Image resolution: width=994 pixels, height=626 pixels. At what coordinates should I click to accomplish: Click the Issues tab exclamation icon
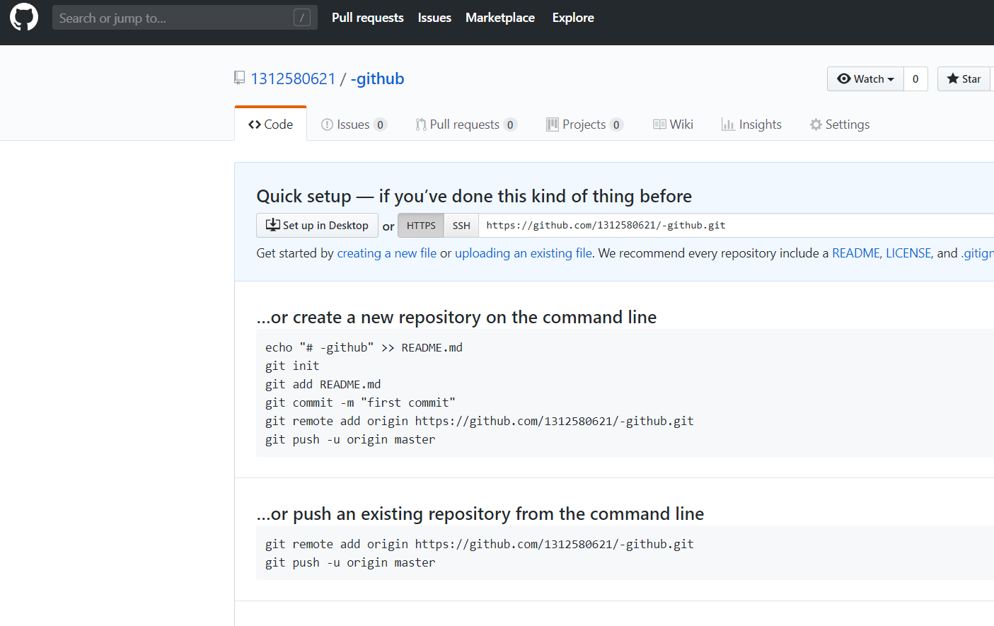click(x=327, y=124)
